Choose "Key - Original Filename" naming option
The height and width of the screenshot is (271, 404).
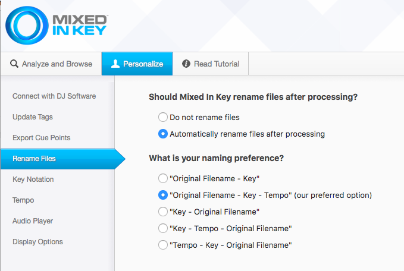(x=163, y=212)
